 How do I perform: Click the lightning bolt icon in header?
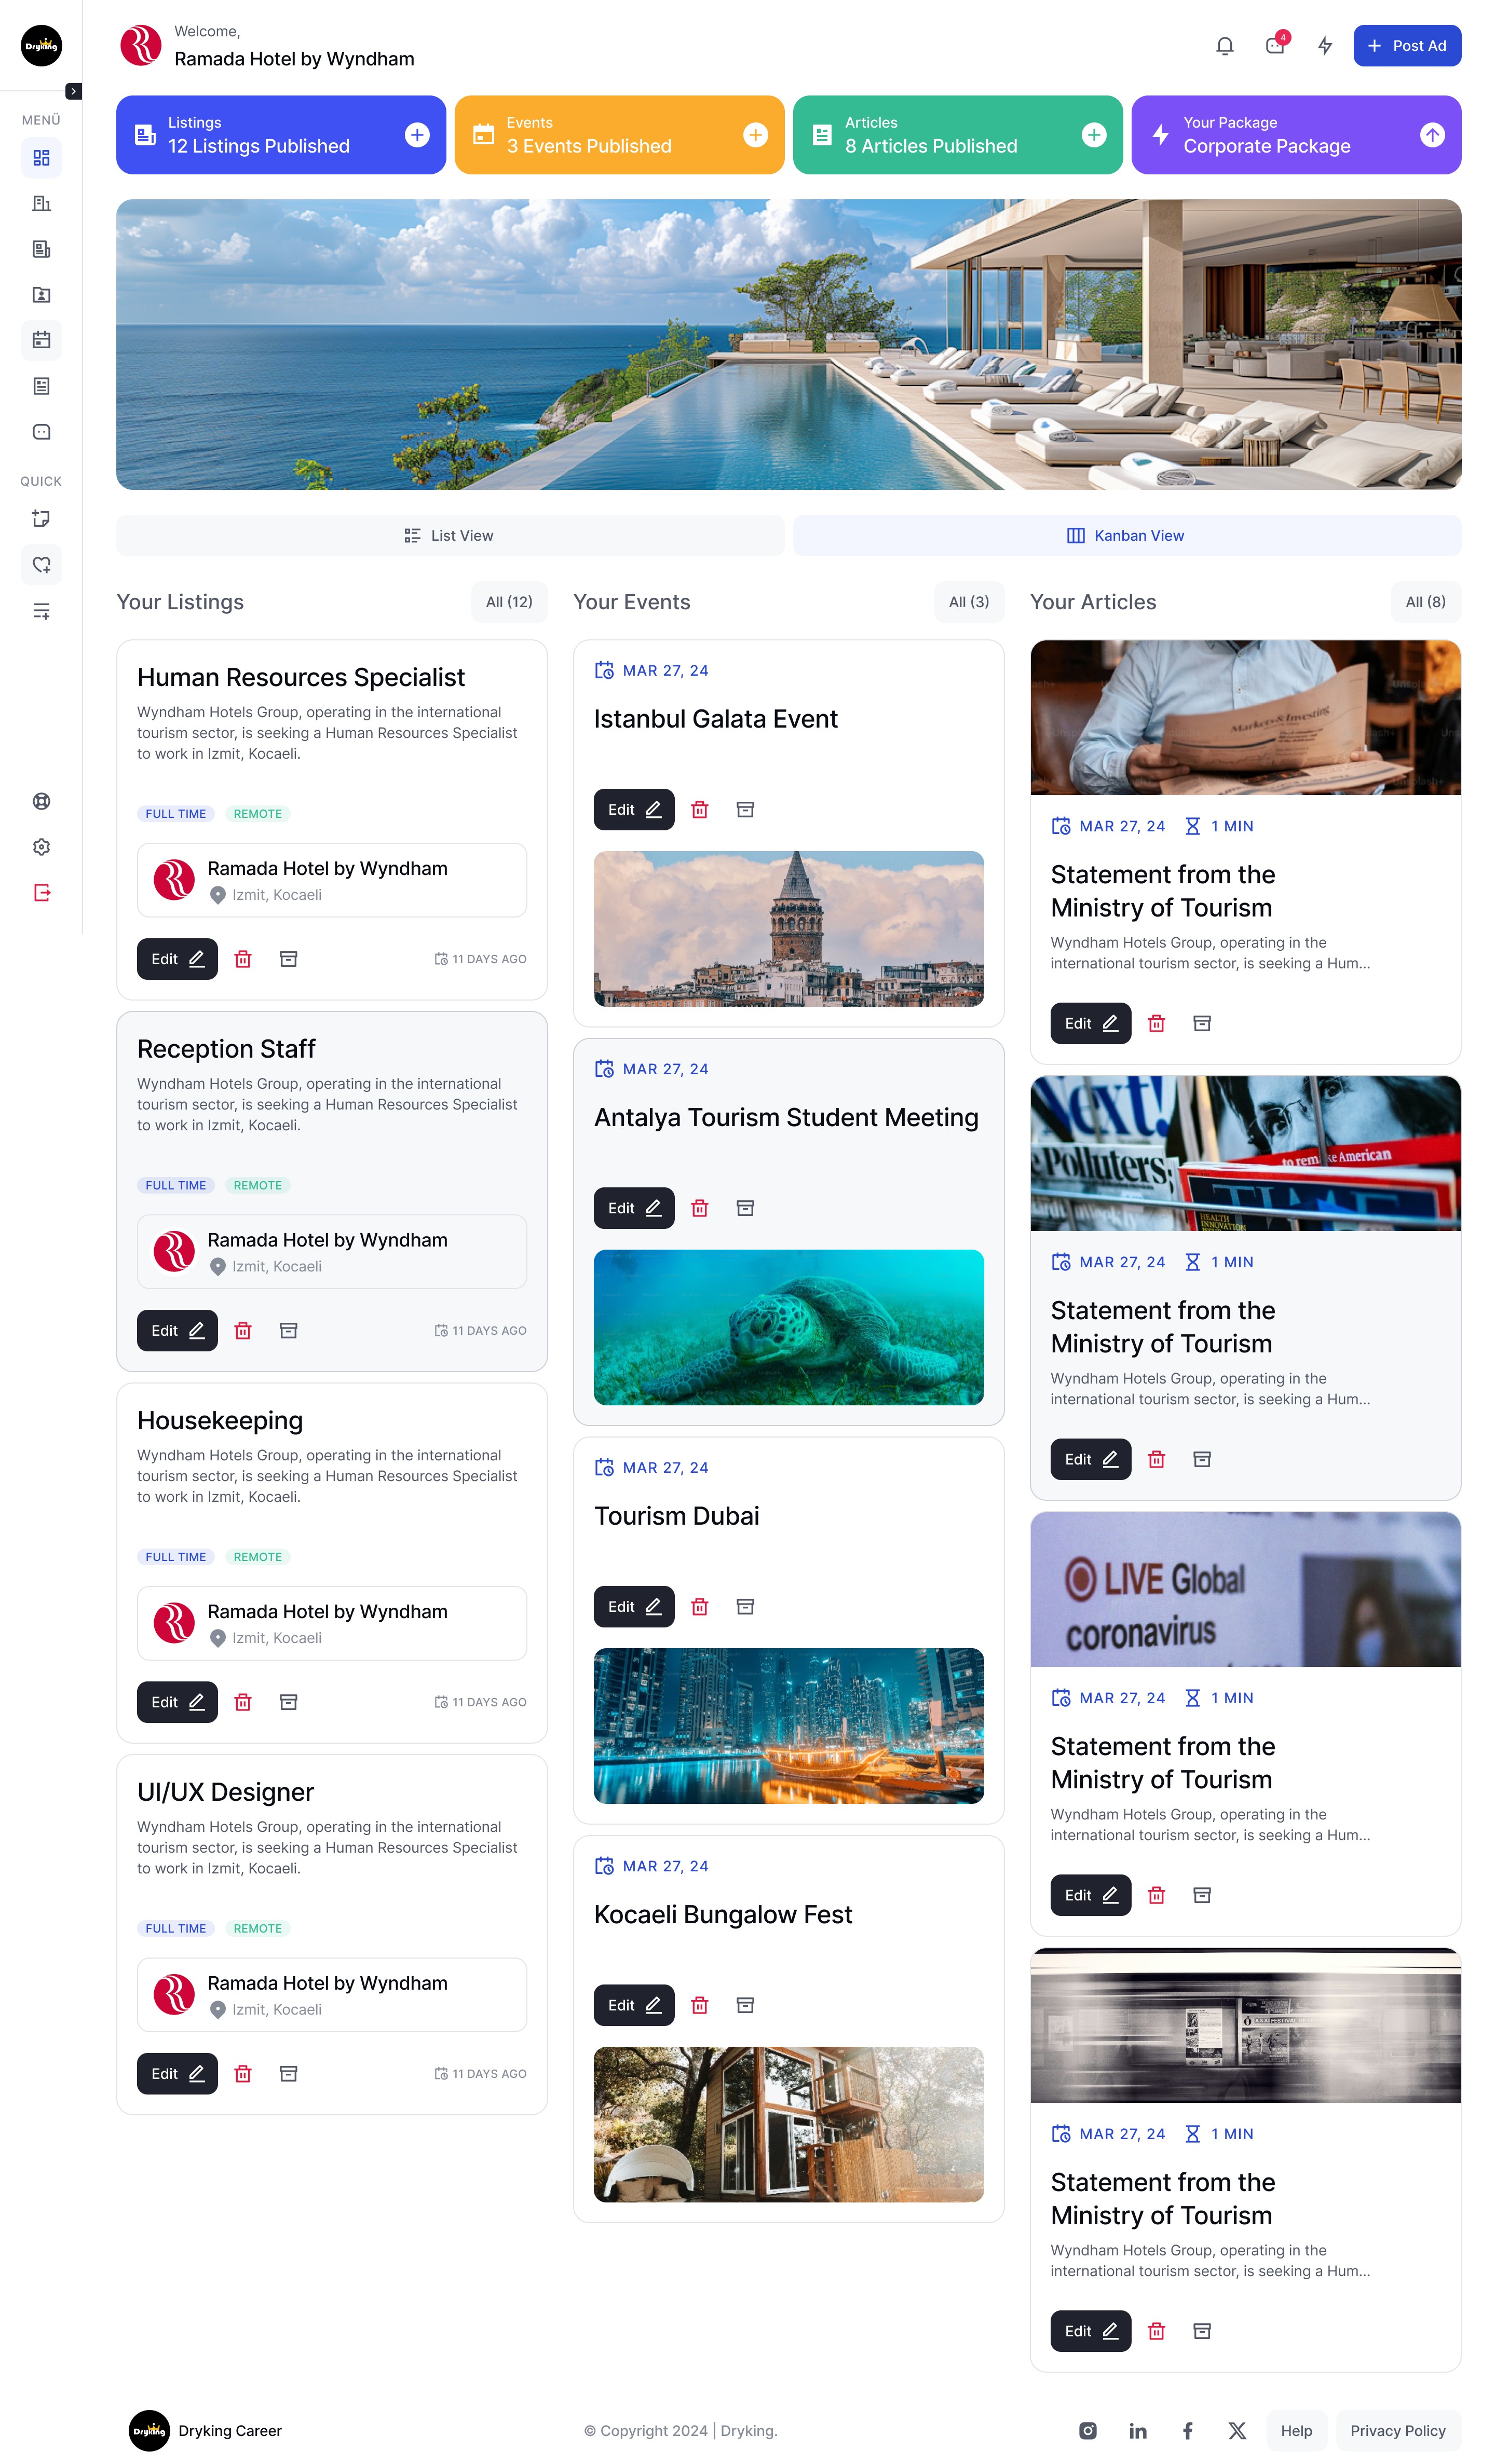pos(1324,46)
